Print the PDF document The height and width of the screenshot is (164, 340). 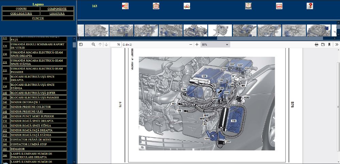(x=317, y=45)
